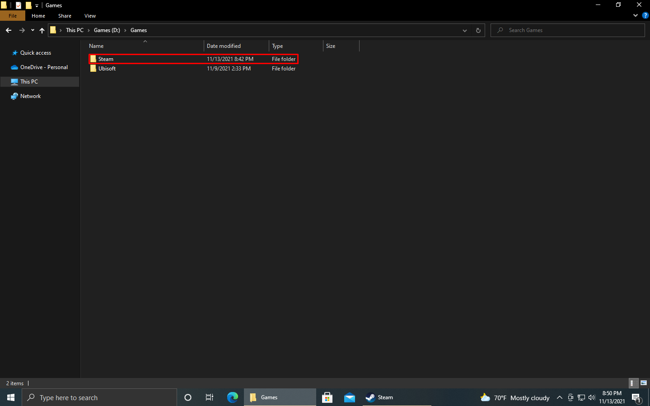Click the Steam folder icon
Viewport: 650px width, 406px height.
click(x=93, y=59)
